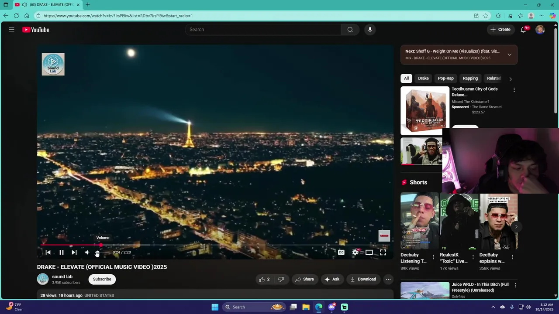Open player settings gear
Image resolution: width=559 pixels, height=314 pixels.
click(x=355, y=253)
